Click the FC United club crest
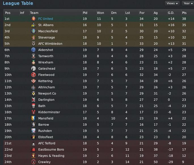The height and width of the screenshot is (165, 194). [33, 19]
